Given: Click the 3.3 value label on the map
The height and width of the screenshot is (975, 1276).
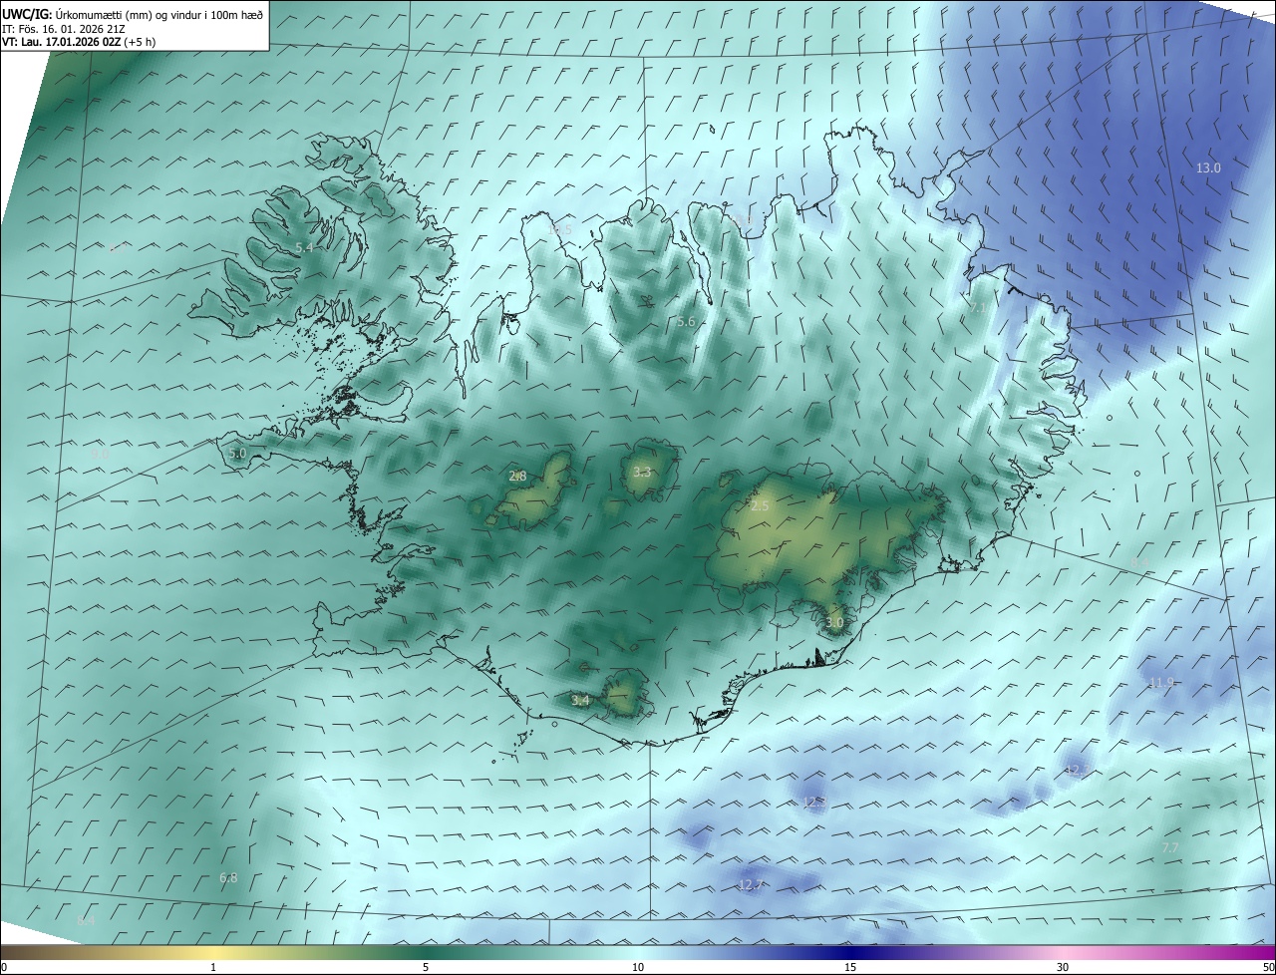Looking at the screenshot, I should (642, 473).
